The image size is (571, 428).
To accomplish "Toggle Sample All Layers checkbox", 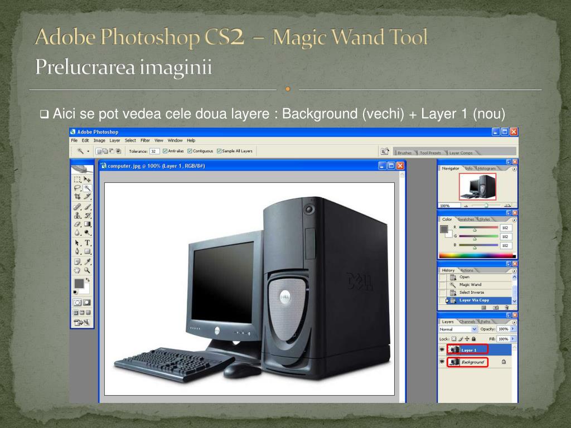I will (219, 151).
